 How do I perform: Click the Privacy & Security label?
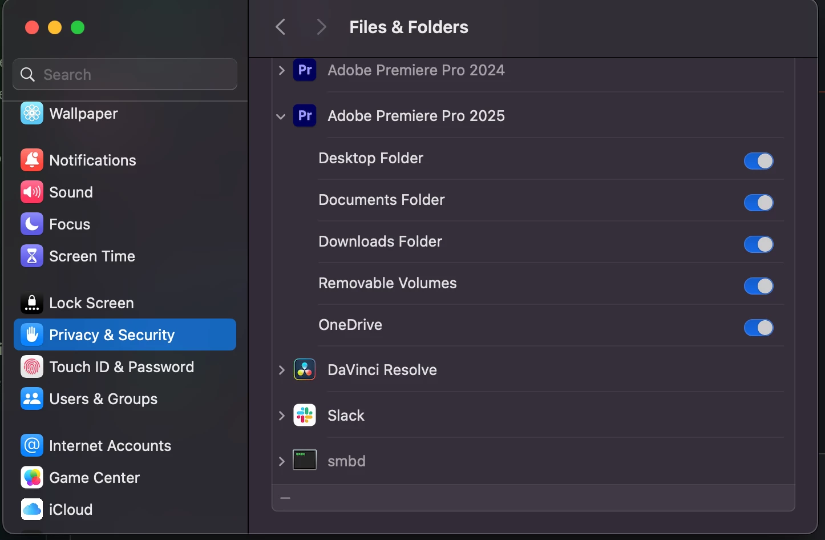pyautogui.click(x=112, y=335)
